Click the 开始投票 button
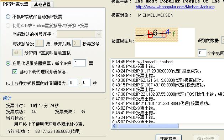Image resolution: width=224 pixels, height=140 pixels. tap(168, 137)
